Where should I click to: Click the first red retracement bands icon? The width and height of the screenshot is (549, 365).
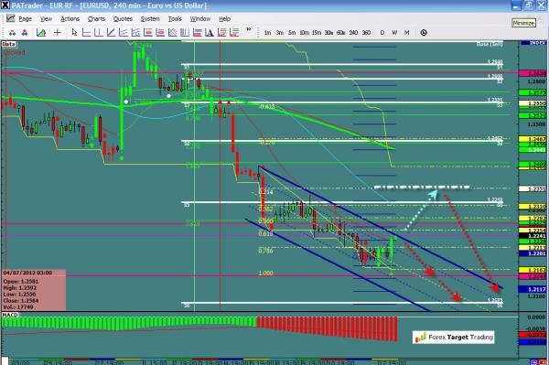tap(147, 33)
